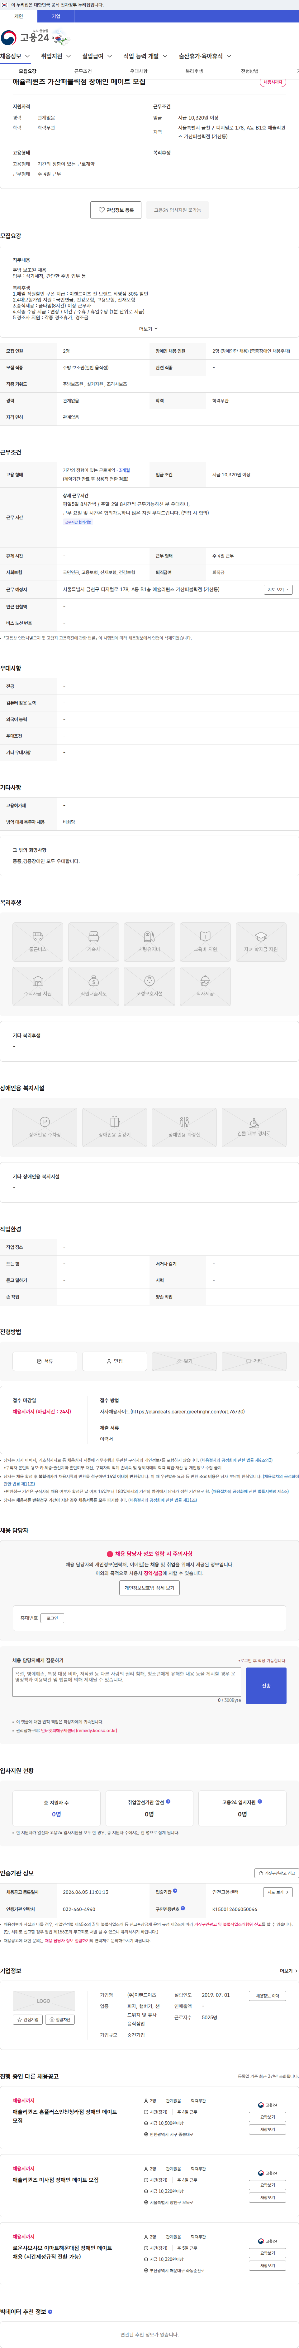299x2348 pixels.
Task: Open 로운샤브샤브 이마트해운대점 job posting
Action: point(63,2252)
